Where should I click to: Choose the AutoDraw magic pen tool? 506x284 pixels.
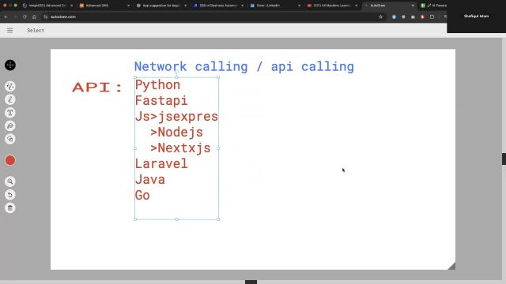[x=10, y=86]
